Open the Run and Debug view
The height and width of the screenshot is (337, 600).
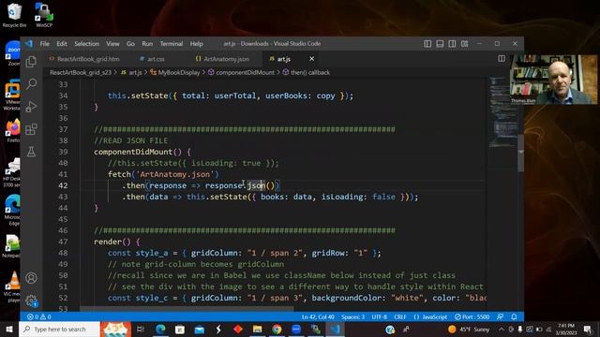[31, 107]
